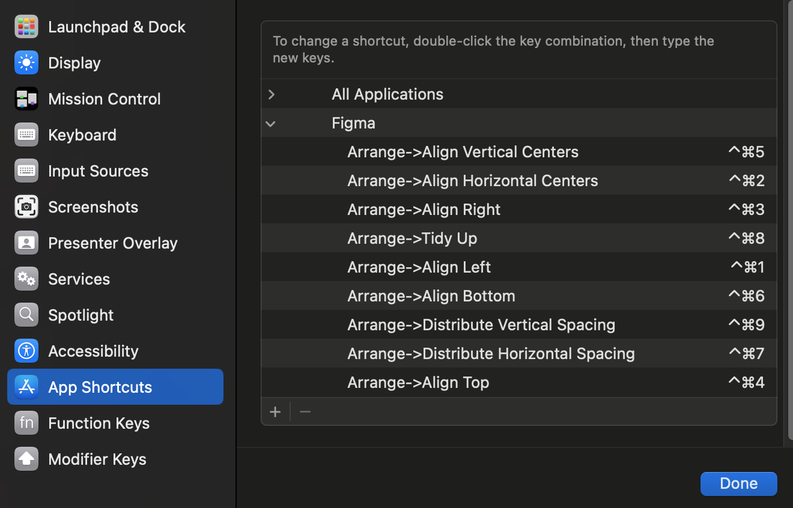
Task: Click the ^⌘7 key combination
Action: pos(746,354)
